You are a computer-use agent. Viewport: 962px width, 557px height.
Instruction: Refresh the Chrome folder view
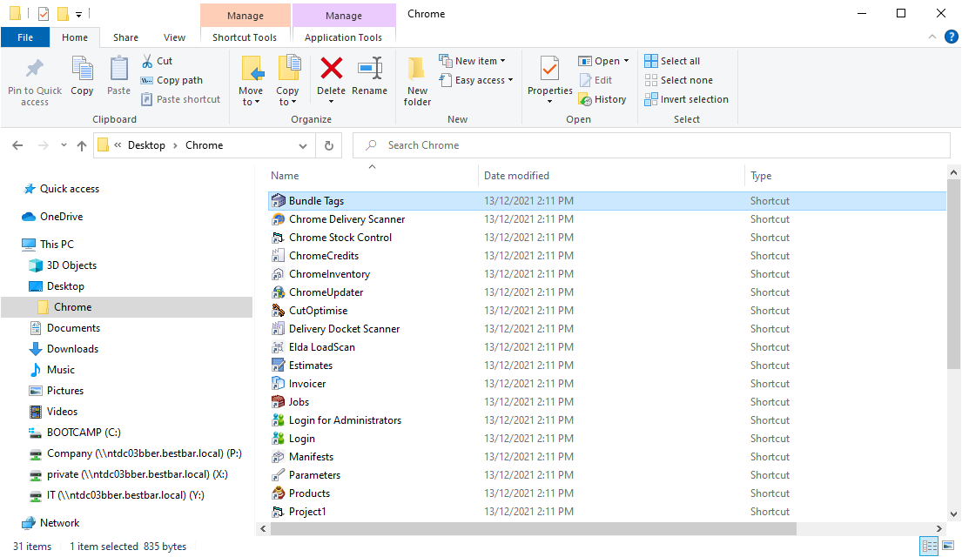pos(329,145)
